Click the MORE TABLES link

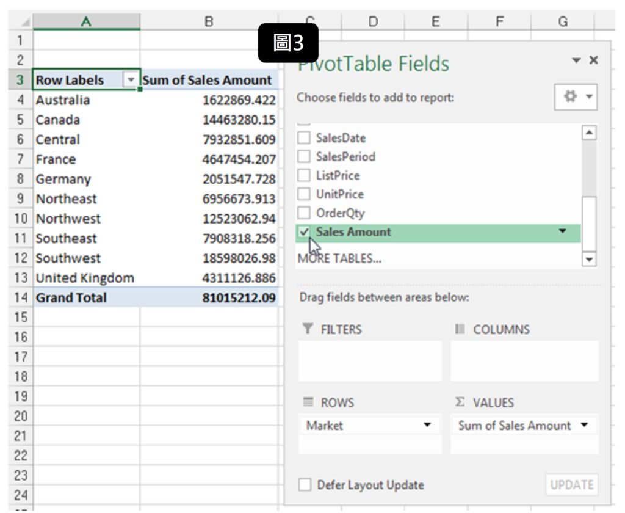tap(339, 258)
